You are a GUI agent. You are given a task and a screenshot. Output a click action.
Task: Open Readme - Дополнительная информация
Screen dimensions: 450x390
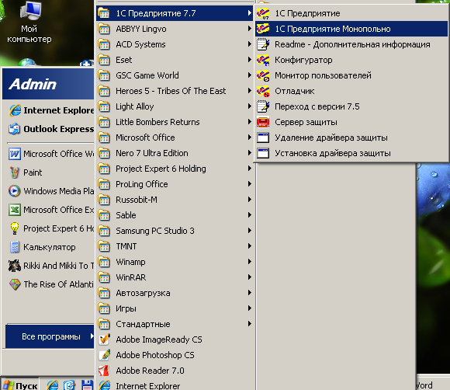[351, 44]
